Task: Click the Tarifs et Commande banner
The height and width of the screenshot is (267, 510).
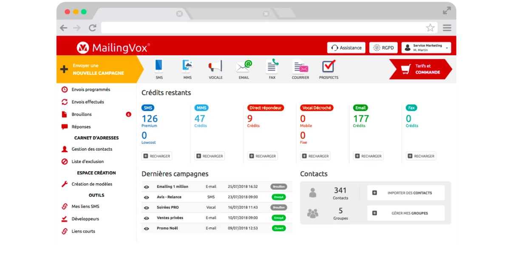Action: point(420,69)
